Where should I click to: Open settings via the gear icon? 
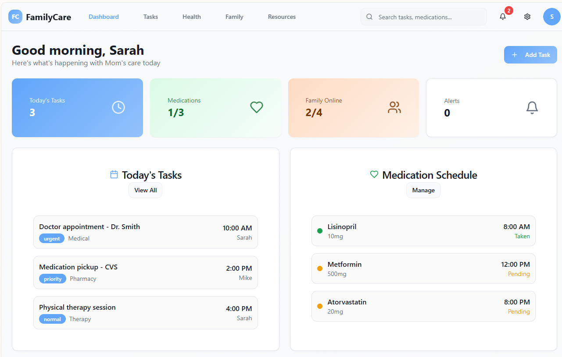coord(527,17)
